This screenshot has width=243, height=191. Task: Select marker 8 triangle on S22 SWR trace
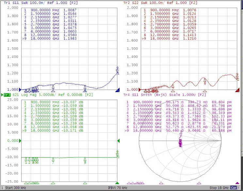pyautogui.click(x=205, y=80)
